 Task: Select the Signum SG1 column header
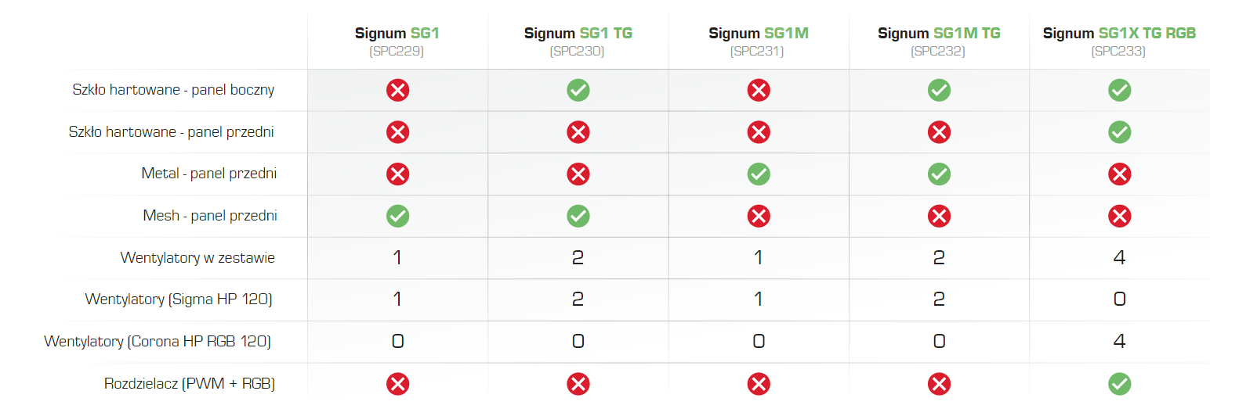pos(397,33)
